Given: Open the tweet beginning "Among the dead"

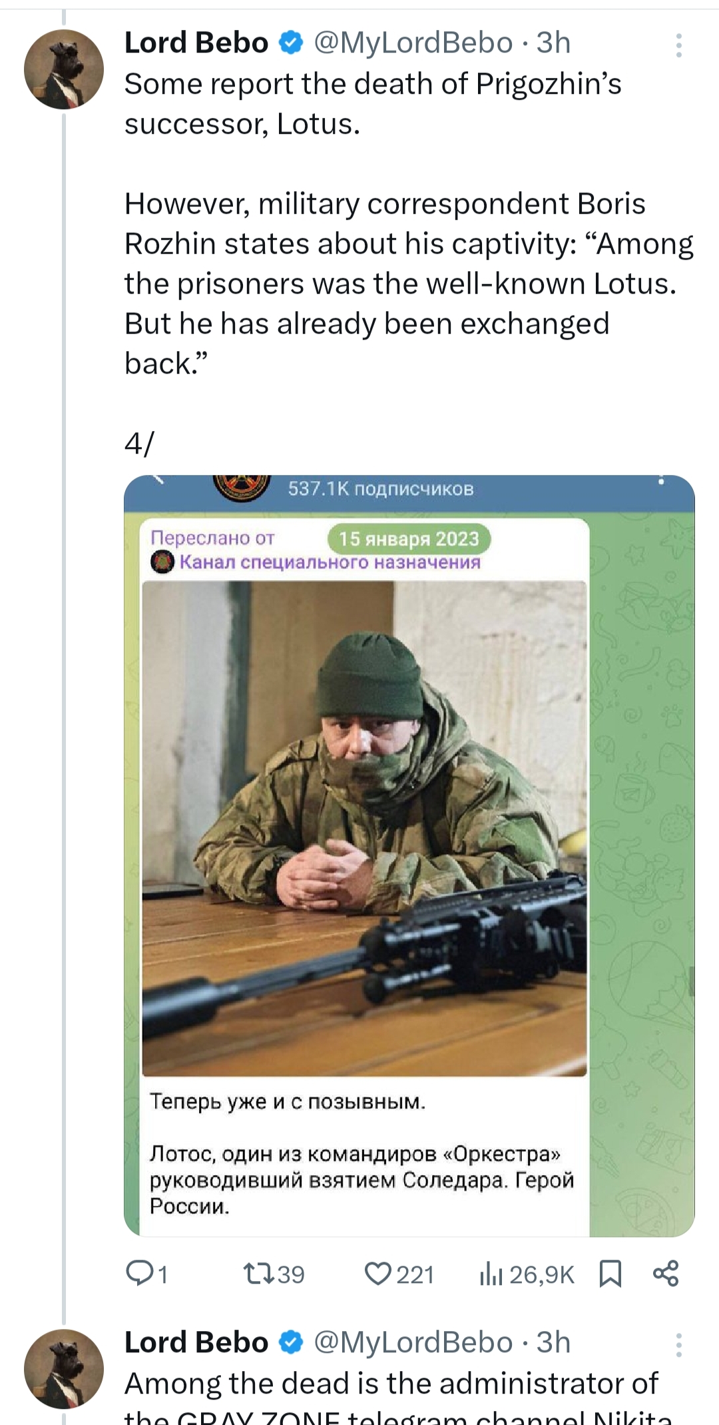Looking at the screenshot, I should tap(391, 1384).
